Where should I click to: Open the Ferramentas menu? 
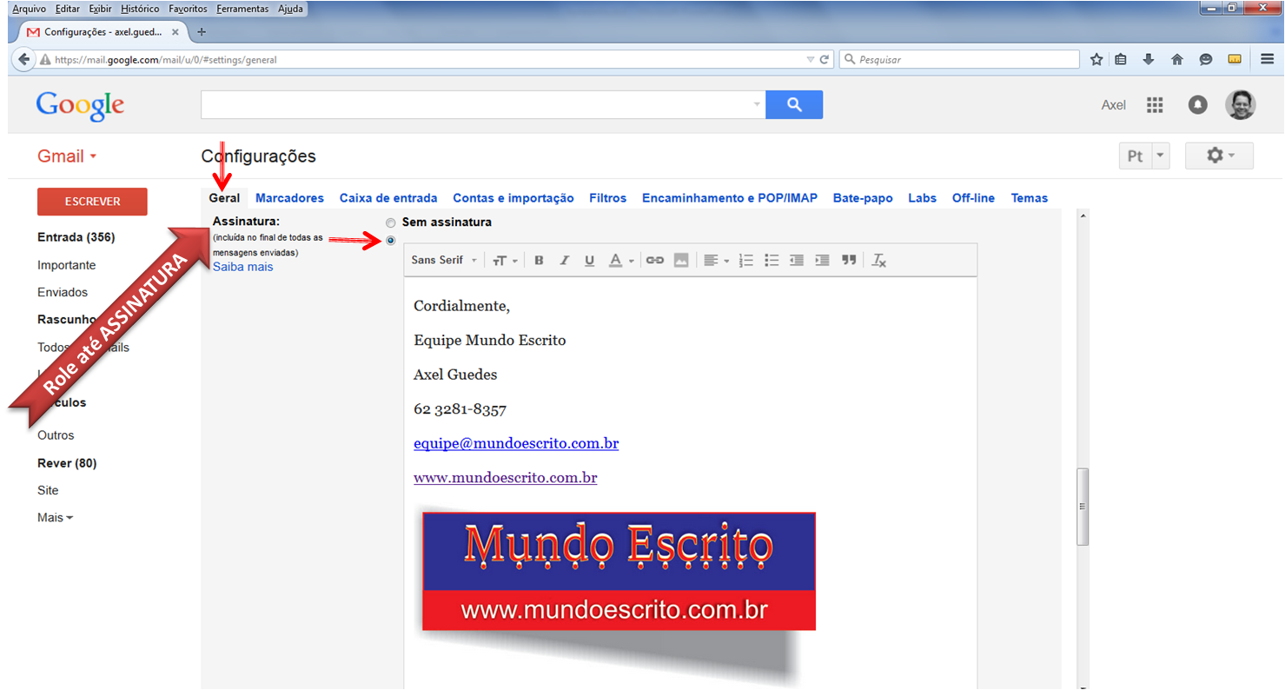[x=242, y=9]
